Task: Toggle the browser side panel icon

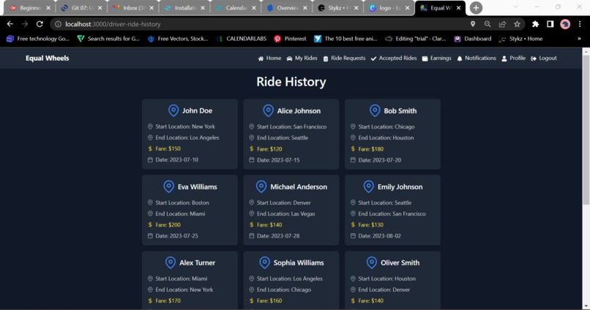Action: (550, 24)
